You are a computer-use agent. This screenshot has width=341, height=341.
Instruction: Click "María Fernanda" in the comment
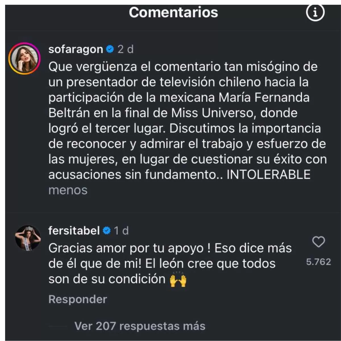click(264, 97)
